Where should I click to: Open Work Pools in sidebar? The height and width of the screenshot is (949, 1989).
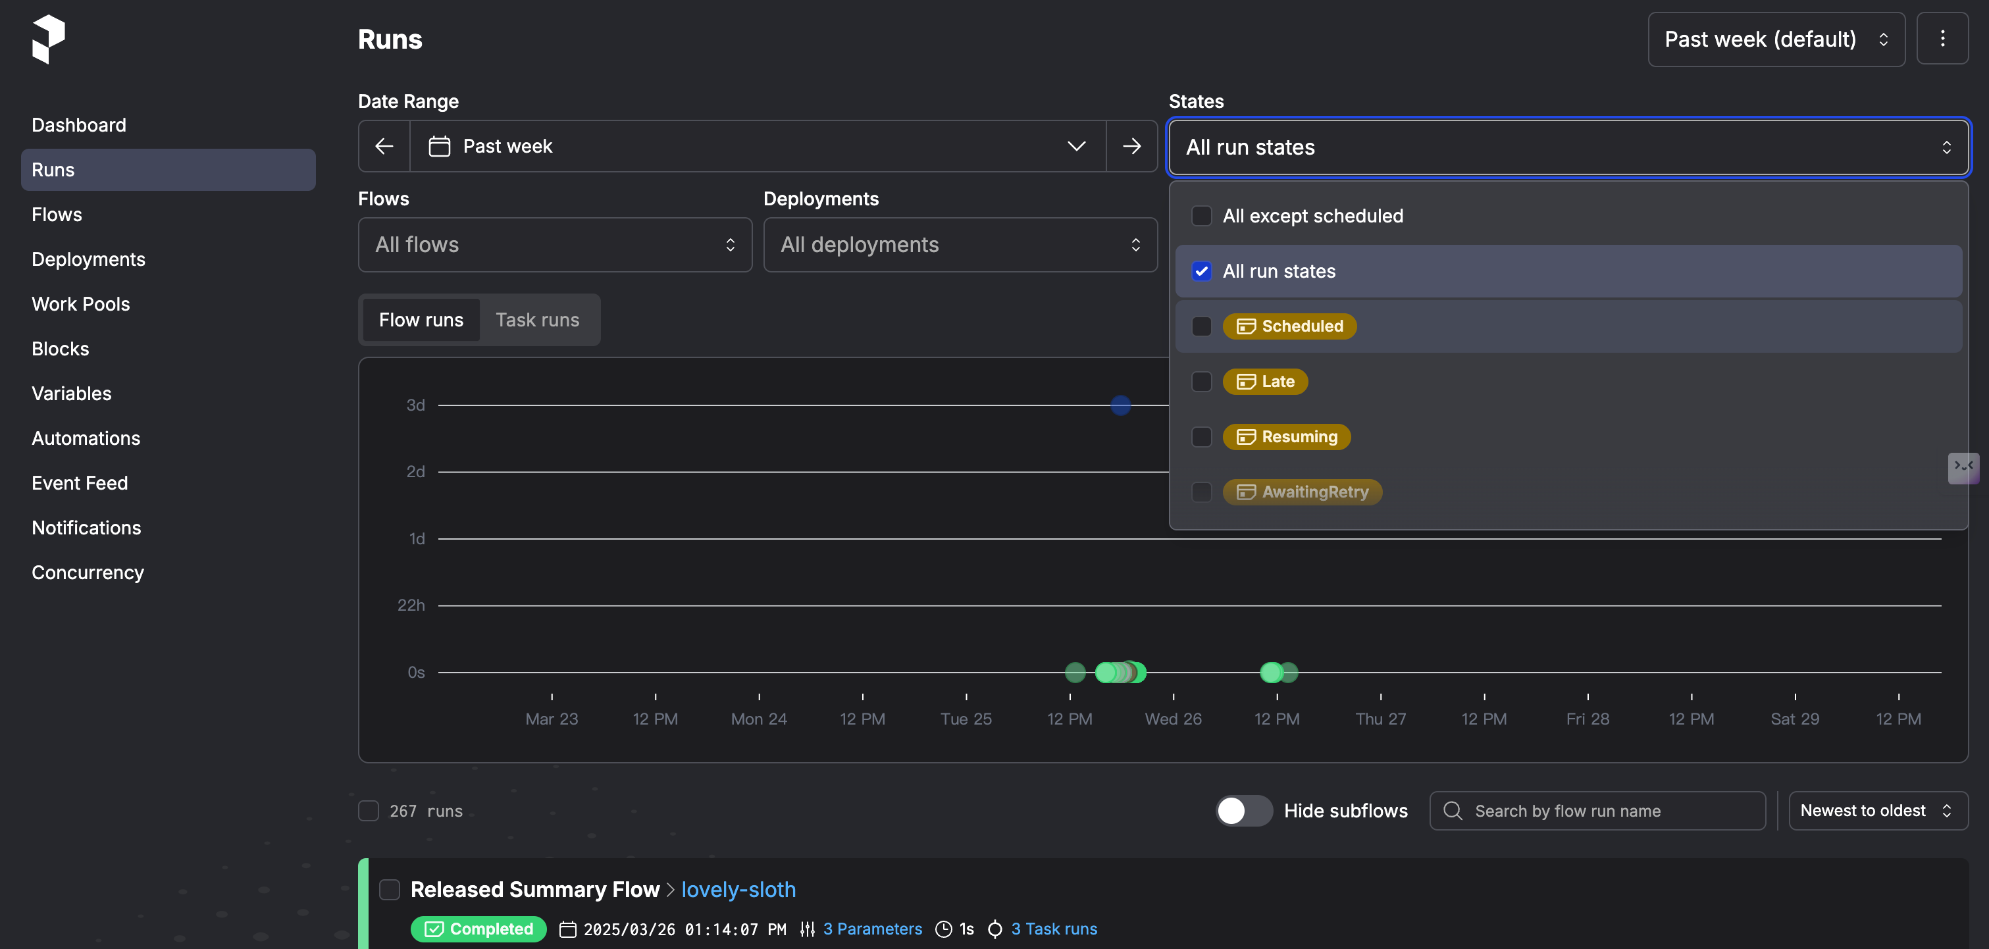point(80,304)
